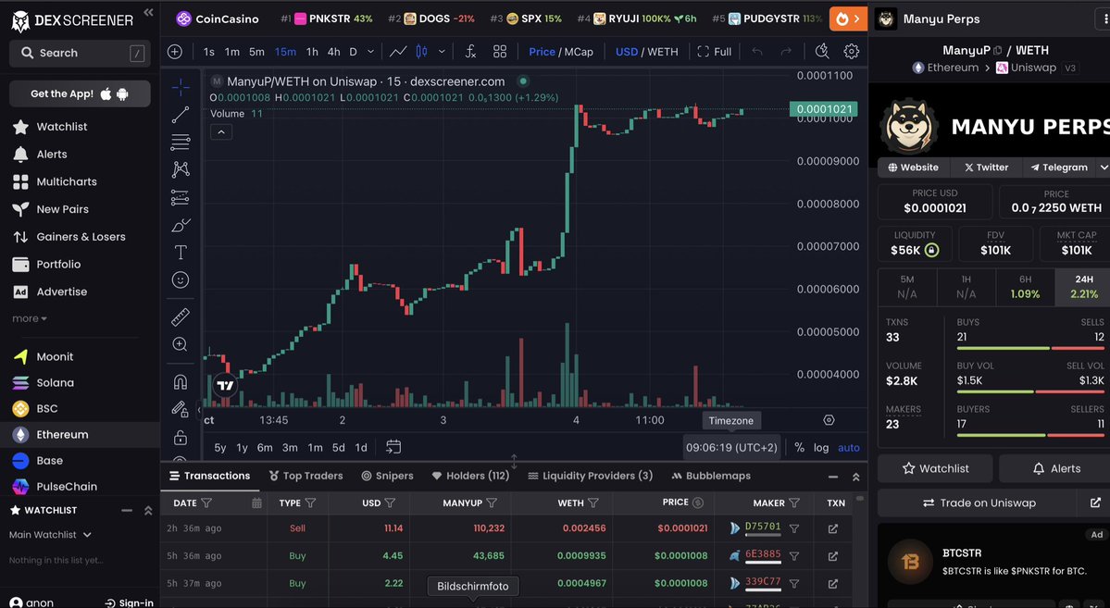Toggle percent scale on chart
The height and width of the screenshot is (608, 1110).
(799, 448)
